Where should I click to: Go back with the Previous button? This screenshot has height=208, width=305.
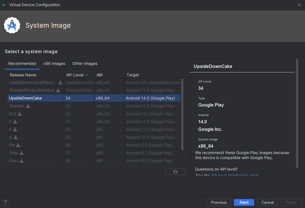[x=219, y=202]
